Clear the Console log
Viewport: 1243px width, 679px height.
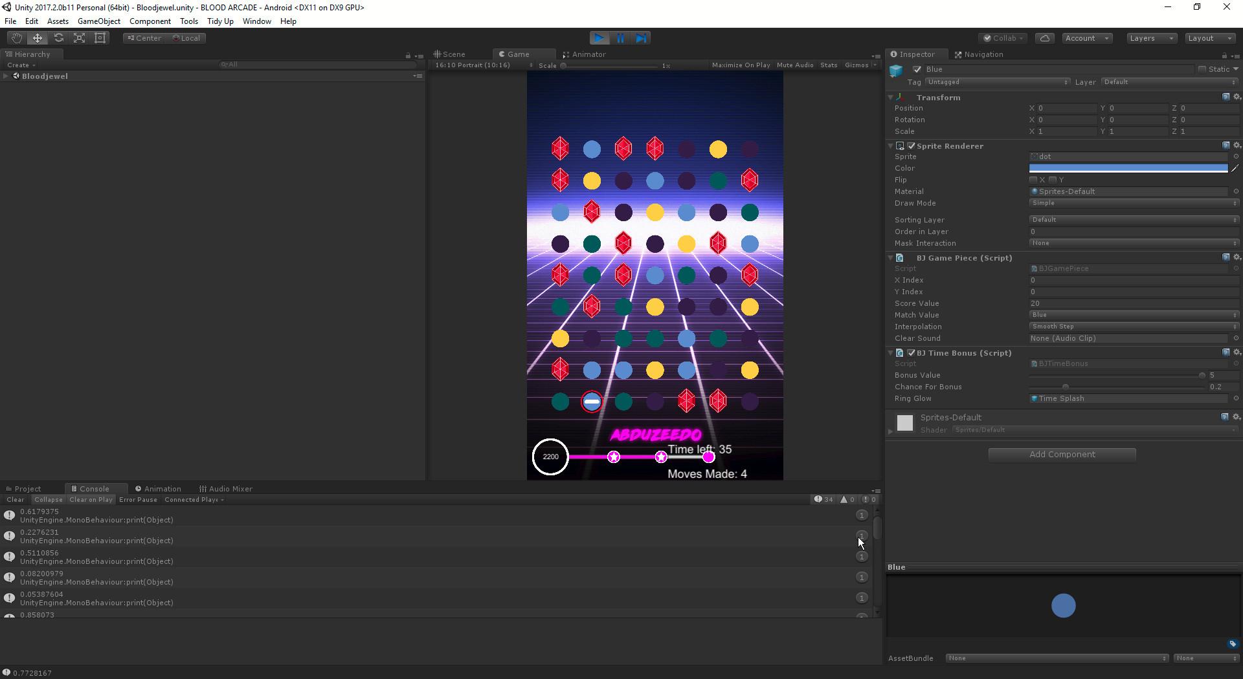16,500
